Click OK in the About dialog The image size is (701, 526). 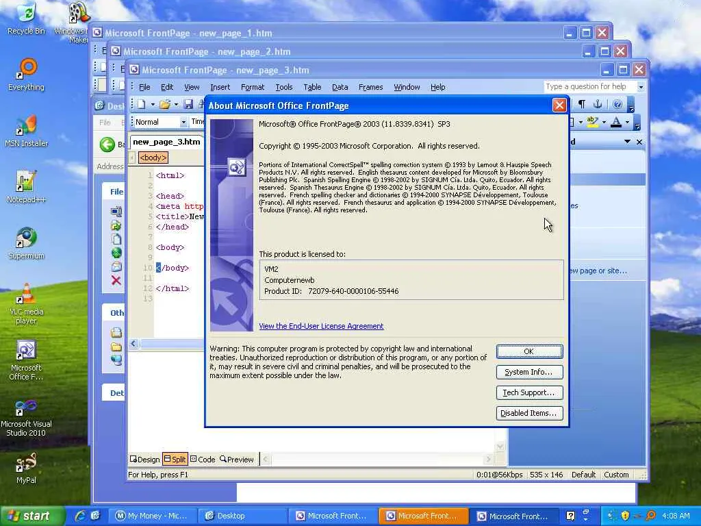[x=529, y=351]
